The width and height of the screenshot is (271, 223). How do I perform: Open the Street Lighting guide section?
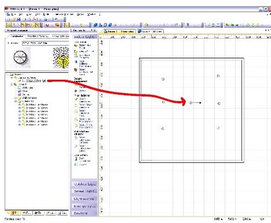(84, 191)
